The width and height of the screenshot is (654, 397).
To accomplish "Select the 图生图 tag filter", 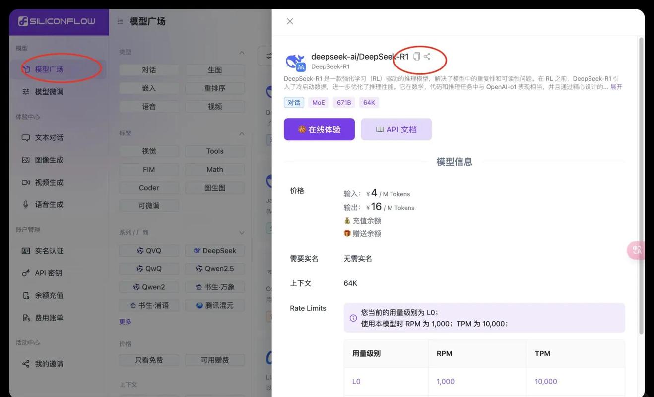I will click(x=215, y=188).
